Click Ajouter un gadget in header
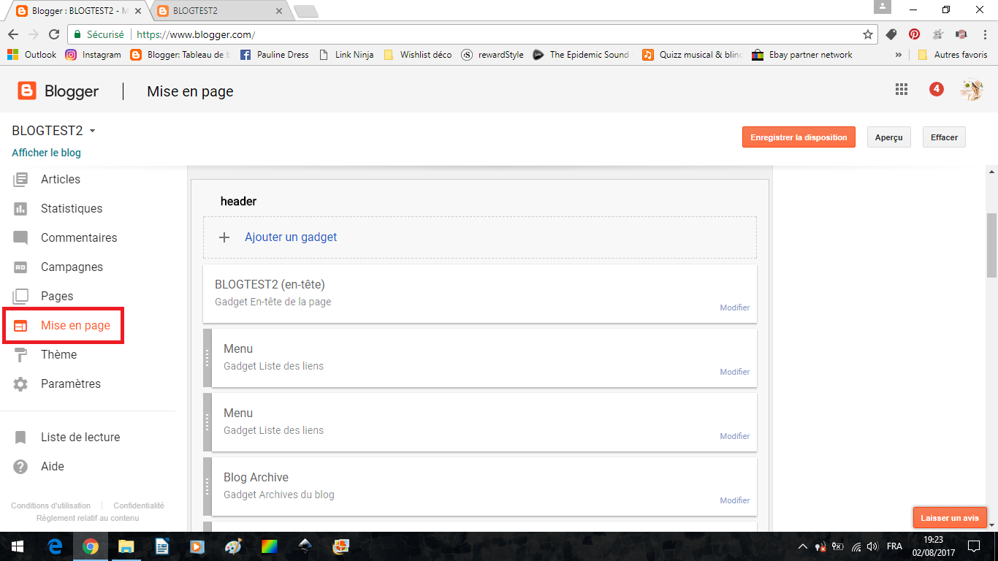 click(291, 237)
